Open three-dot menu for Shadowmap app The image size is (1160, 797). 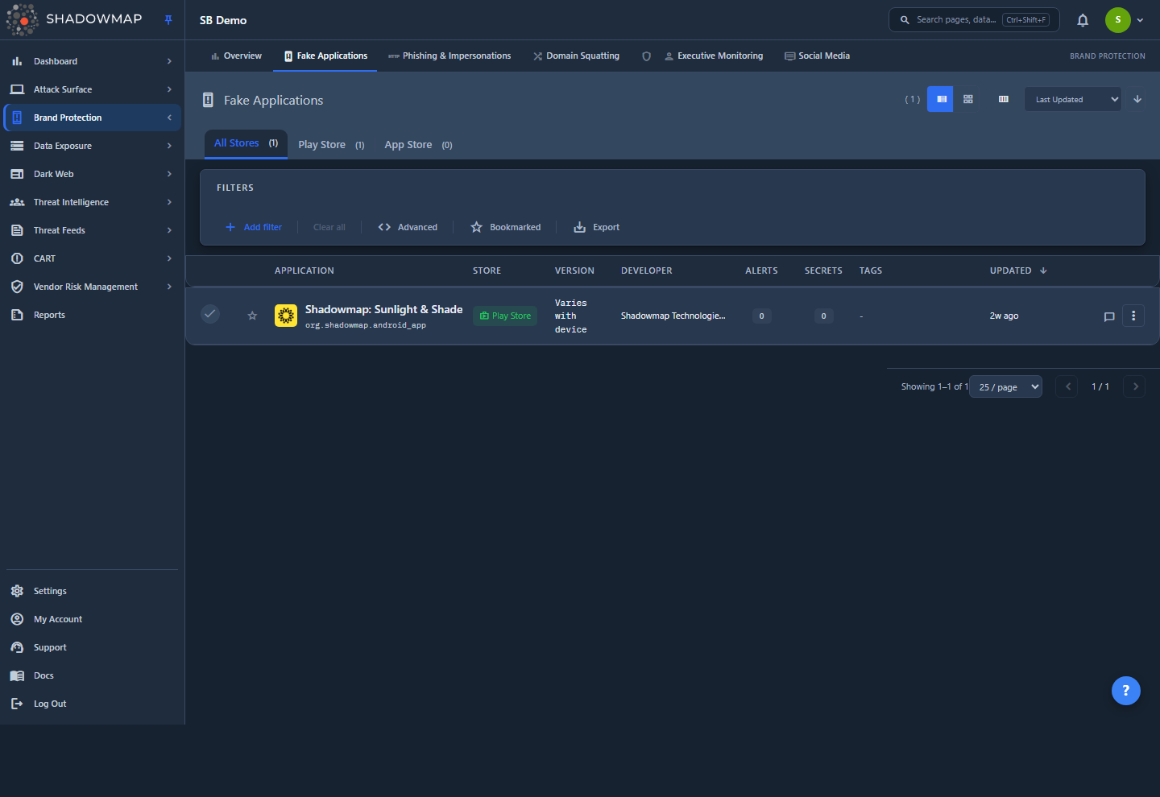pyautogui.click(x=1133, y=316)
